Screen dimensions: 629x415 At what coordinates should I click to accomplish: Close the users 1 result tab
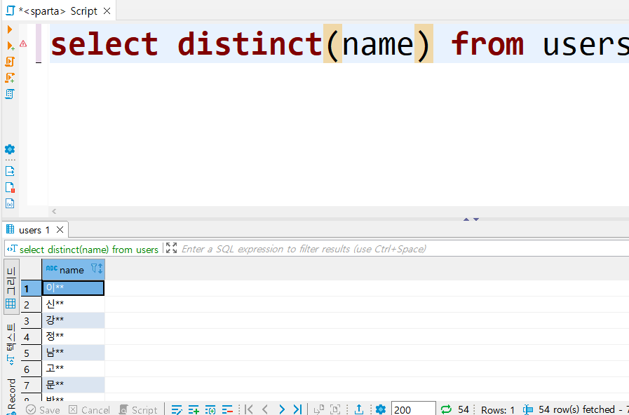(60, 230)
